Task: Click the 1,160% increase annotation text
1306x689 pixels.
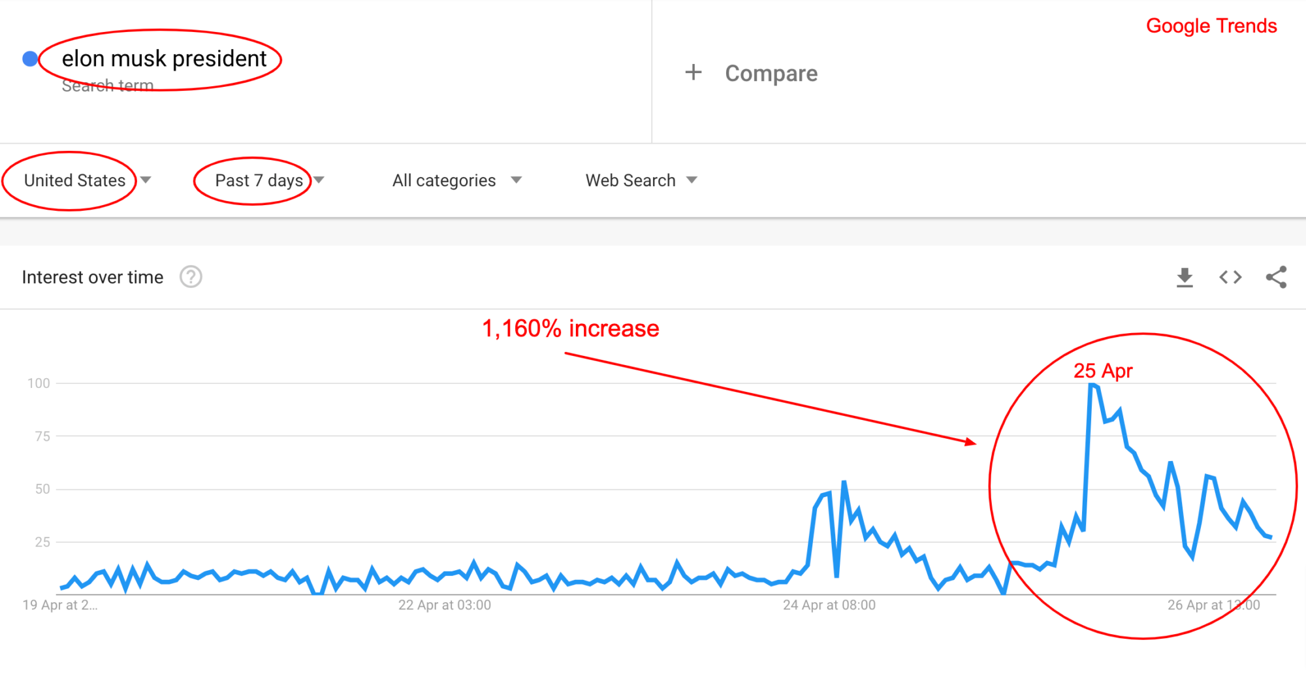Action: click(x=570, y=328)
